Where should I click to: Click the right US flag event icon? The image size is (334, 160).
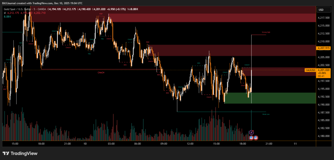coord(256,138)
